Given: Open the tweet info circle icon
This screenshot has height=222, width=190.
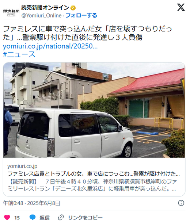Looking at the screenshot, I should tap(181, 203).
